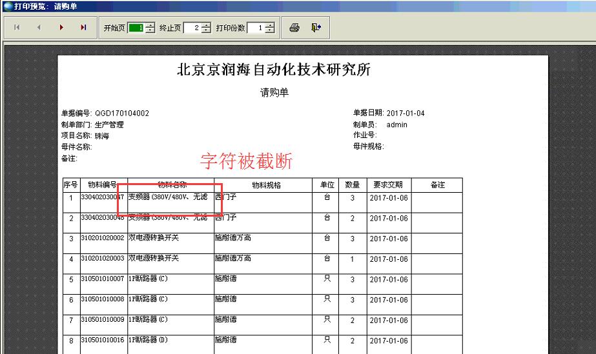Decrease the 打印份数 print copies count

tap(270, 31)
